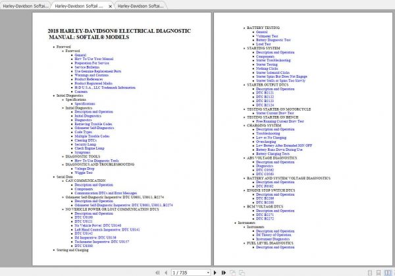The height and width of the screenshot is (276, 395).
Task: Open 'Load Test' link
Action: pyautogui.click(x=263, y=44)
